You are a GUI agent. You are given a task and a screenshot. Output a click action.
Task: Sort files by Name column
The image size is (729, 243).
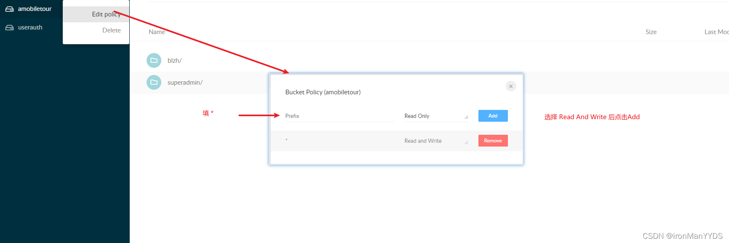point(157,32)
